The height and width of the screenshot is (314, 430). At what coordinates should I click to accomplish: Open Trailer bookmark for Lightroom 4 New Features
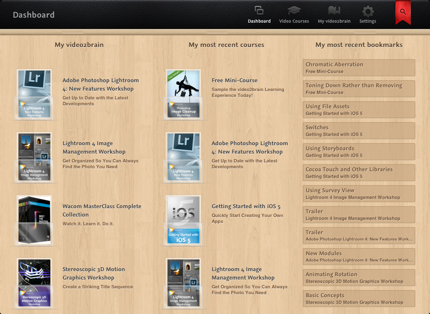coord(359,235)
